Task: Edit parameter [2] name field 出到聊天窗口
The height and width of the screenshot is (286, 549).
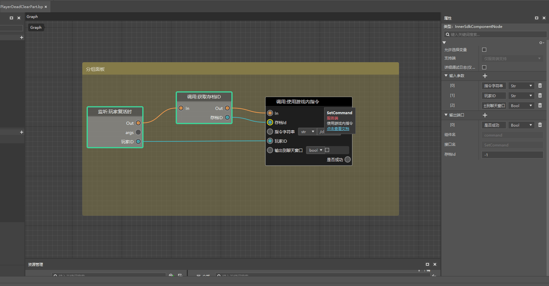Action: click(494, 106)
